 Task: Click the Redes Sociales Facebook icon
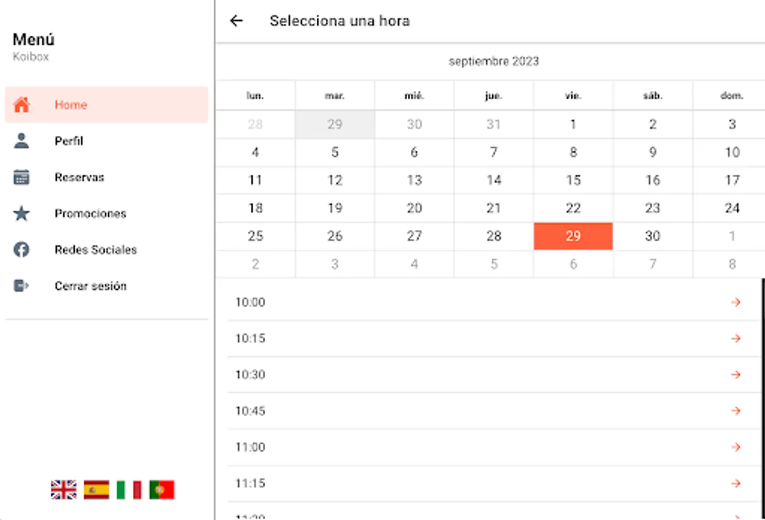(21, 250)
